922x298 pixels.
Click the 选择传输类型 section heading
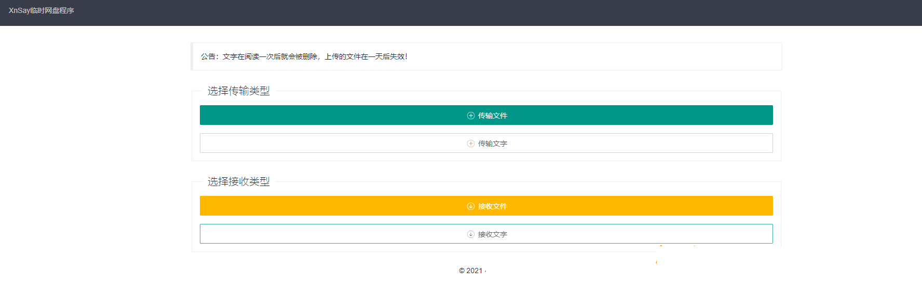[238, 91]
